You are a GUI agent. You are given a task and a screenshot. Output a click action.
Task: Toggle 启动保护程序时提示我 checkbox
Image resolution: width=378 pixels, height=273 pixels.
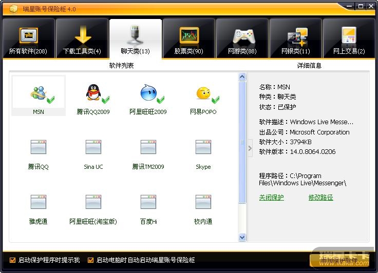[x=12, y=260]
